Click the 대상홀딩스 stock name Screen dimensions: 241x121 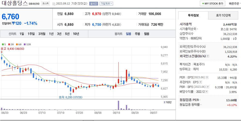[x=15, y=3]
